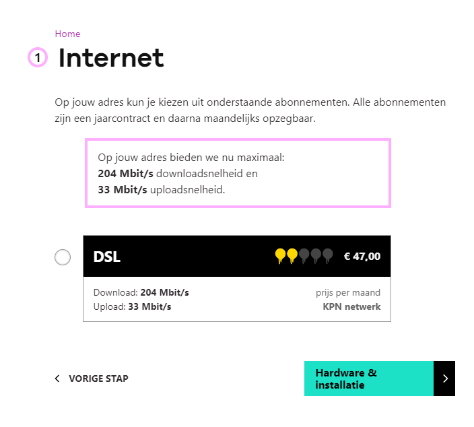Click the first yellow speed indicator icon
Image resolution: width=474 pixels, height=427 pixels.
tap(281, 256)
